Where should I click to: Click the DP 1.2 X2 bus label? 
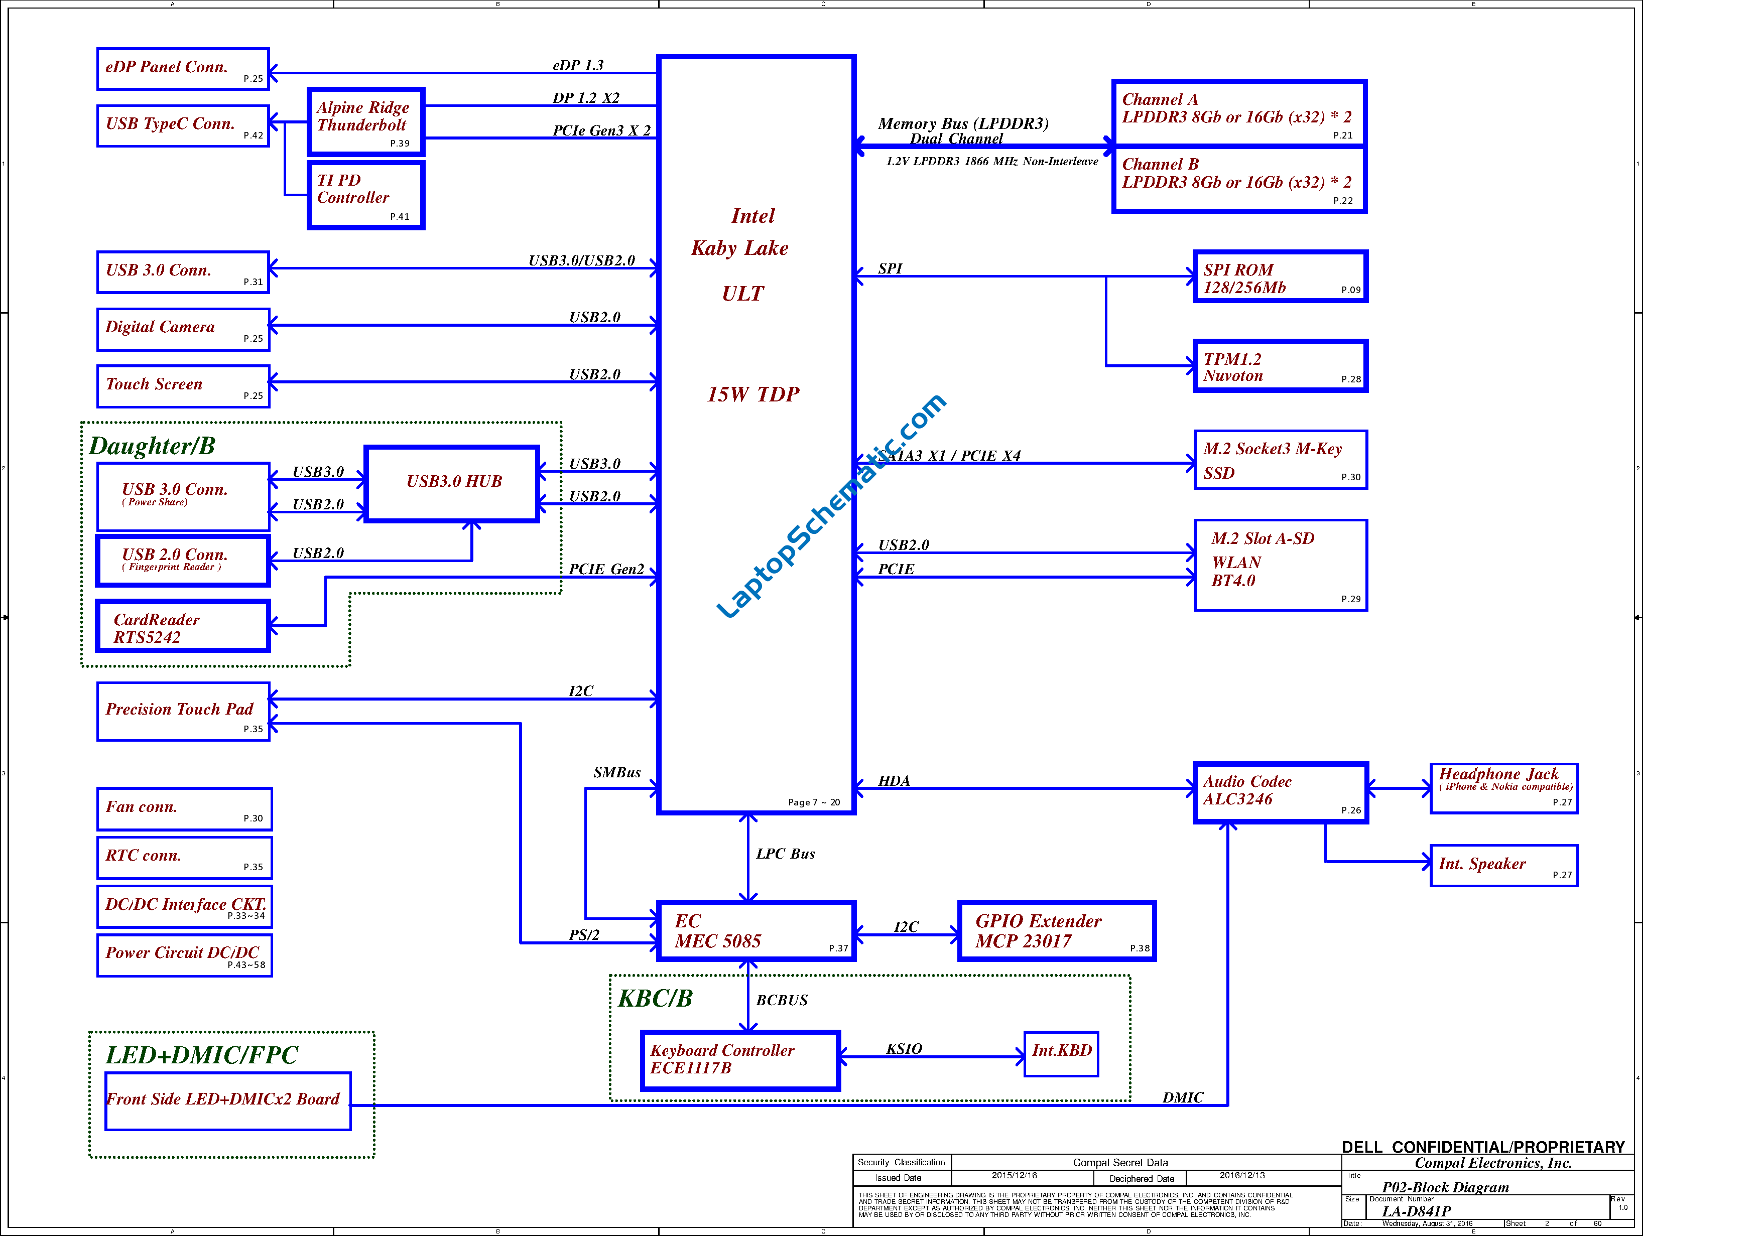pos(586,98)
